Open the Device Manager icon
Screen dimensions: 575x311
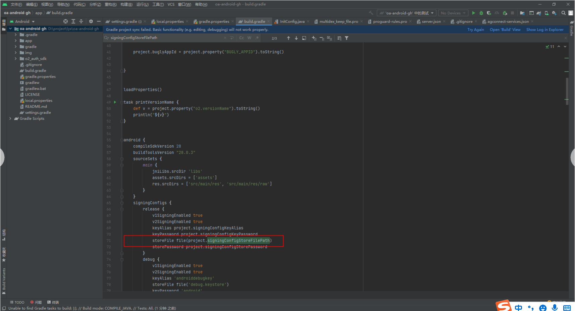point(546,13)
